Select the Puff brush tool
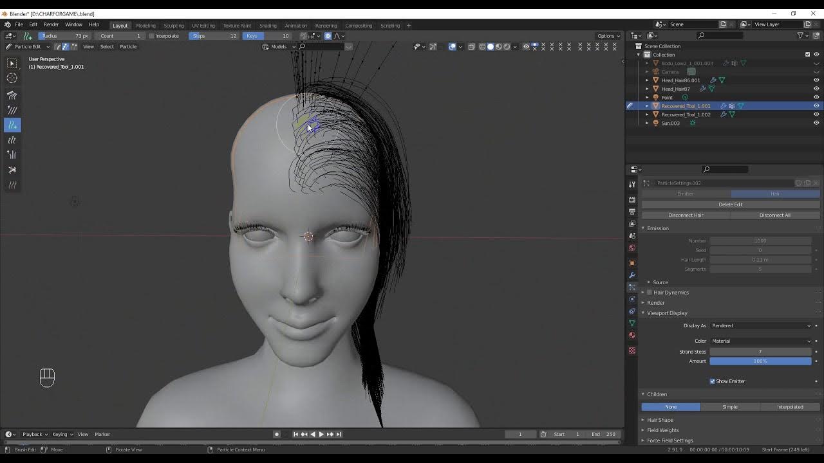This screenshot has height=463, width=824. coord(12,155)
